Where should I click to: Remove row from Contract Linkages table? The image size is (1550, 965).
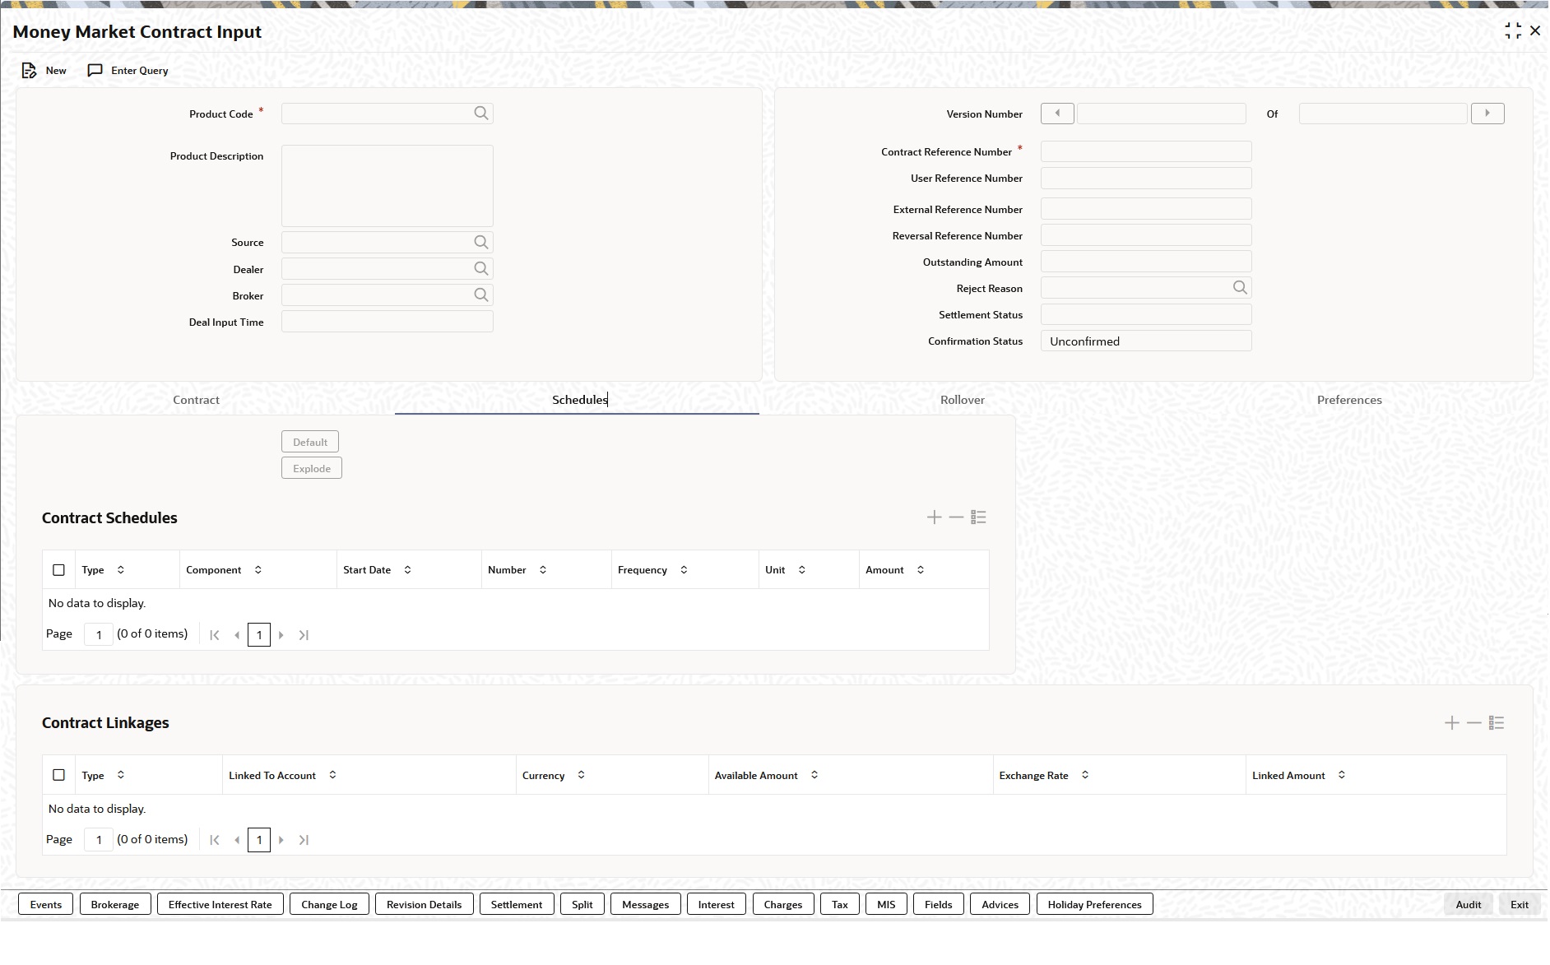pos(1474,723)
